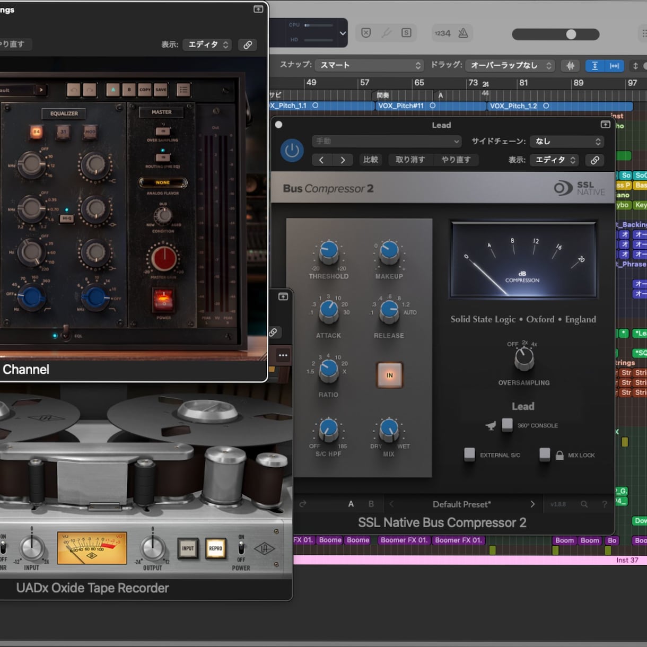Toggle the Lead plugin power button
The height and width of the screenshot is (647, 647).
pos(292,151)
